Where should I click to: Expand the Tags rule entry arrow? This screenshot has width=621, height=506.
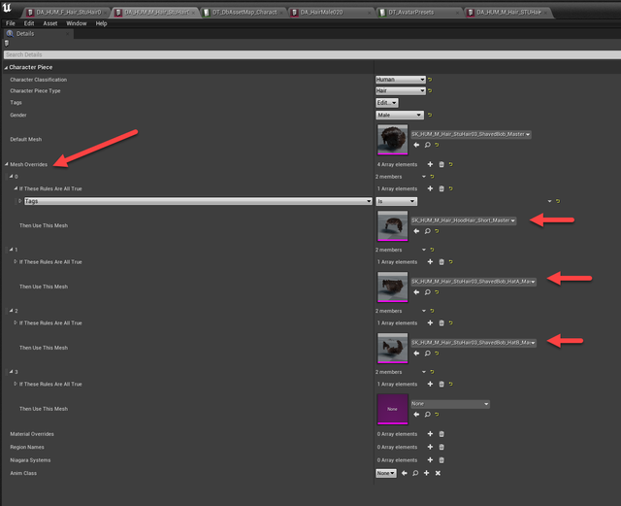click(19, 201)
